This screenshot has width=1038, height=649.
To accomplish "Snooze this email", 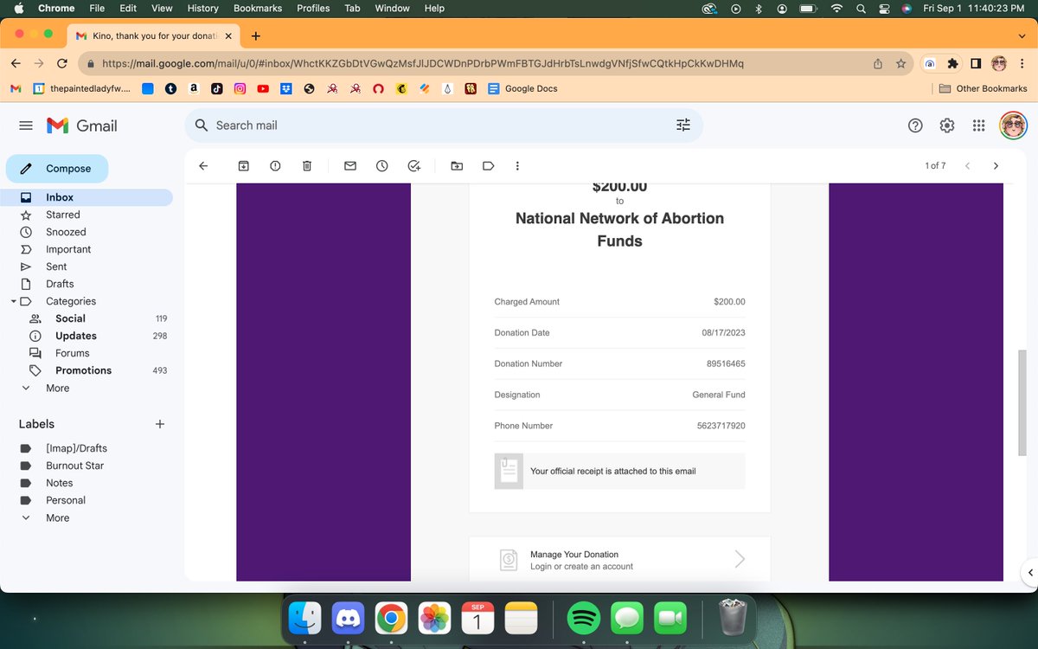I will point(381,165).
